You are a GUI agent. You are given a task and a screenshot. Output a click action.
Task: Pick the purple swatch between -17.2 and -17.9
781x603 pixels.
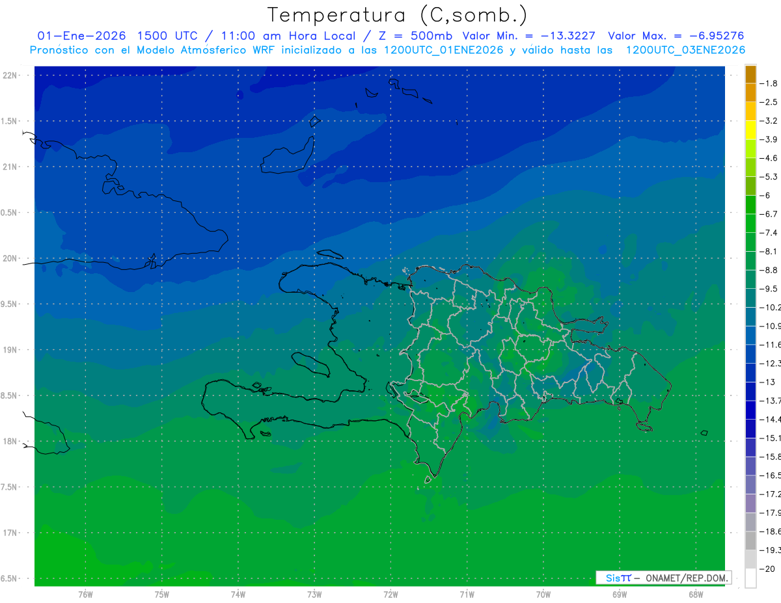(x=750, y=502)
